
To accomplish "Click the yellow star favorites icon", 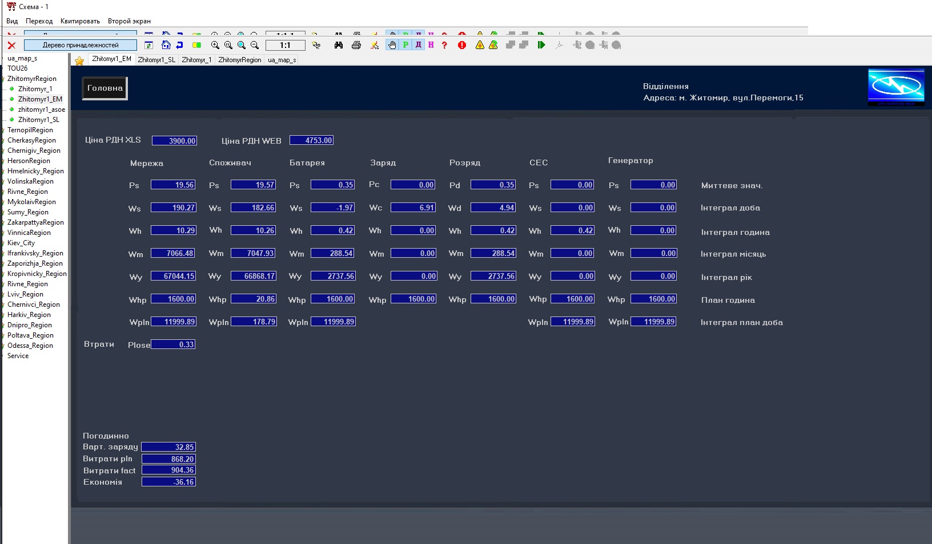I will 79,60.
